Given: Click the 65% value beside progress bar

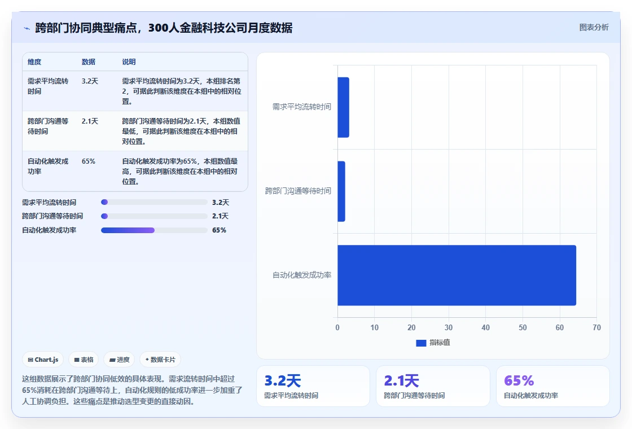Looking at the screenshot, I should [x=220, y=230].
